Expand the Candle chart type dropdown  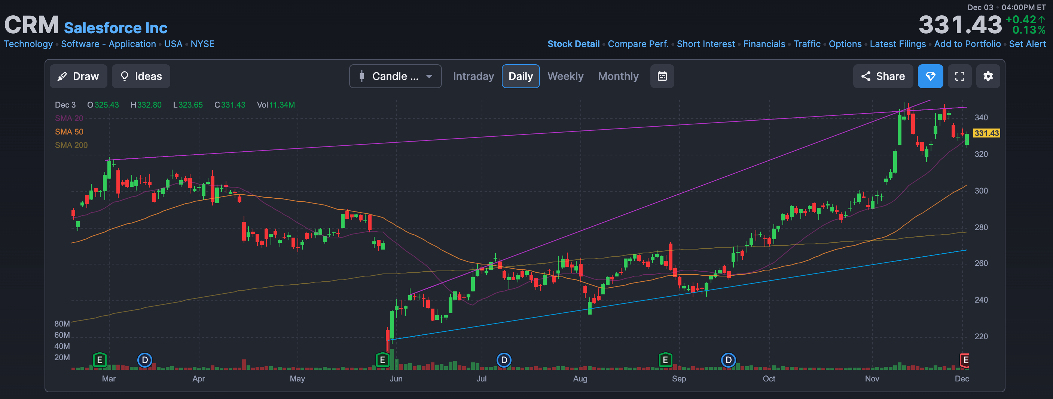click(395, 76)
